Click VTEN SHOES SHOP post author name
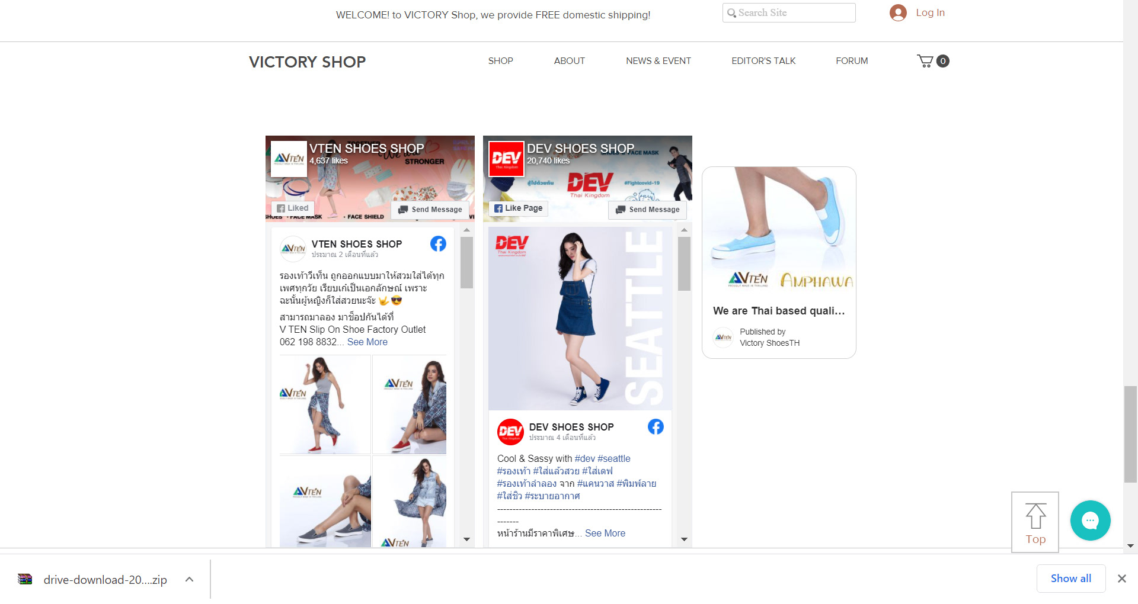 click(x=357, y=244)
